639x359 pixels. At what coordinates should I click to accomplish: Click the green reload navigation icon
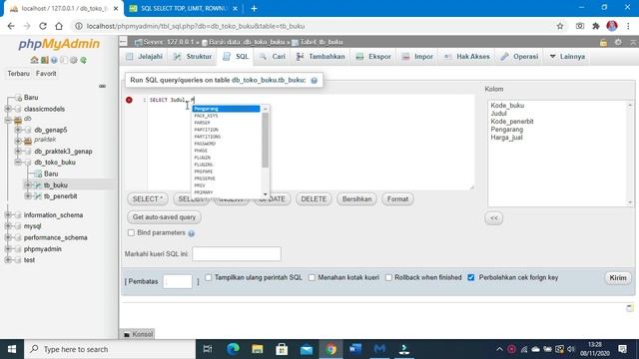(x=84, y=60)
